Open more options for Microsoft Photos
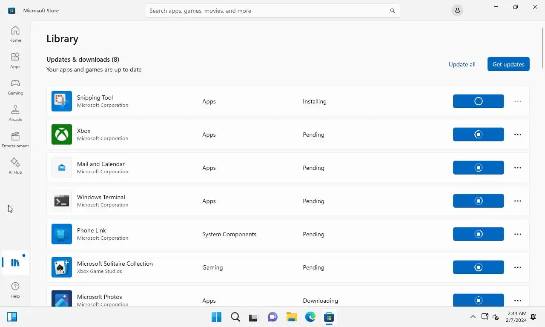This screenshot has width=545, height=327. pos(518,301)
